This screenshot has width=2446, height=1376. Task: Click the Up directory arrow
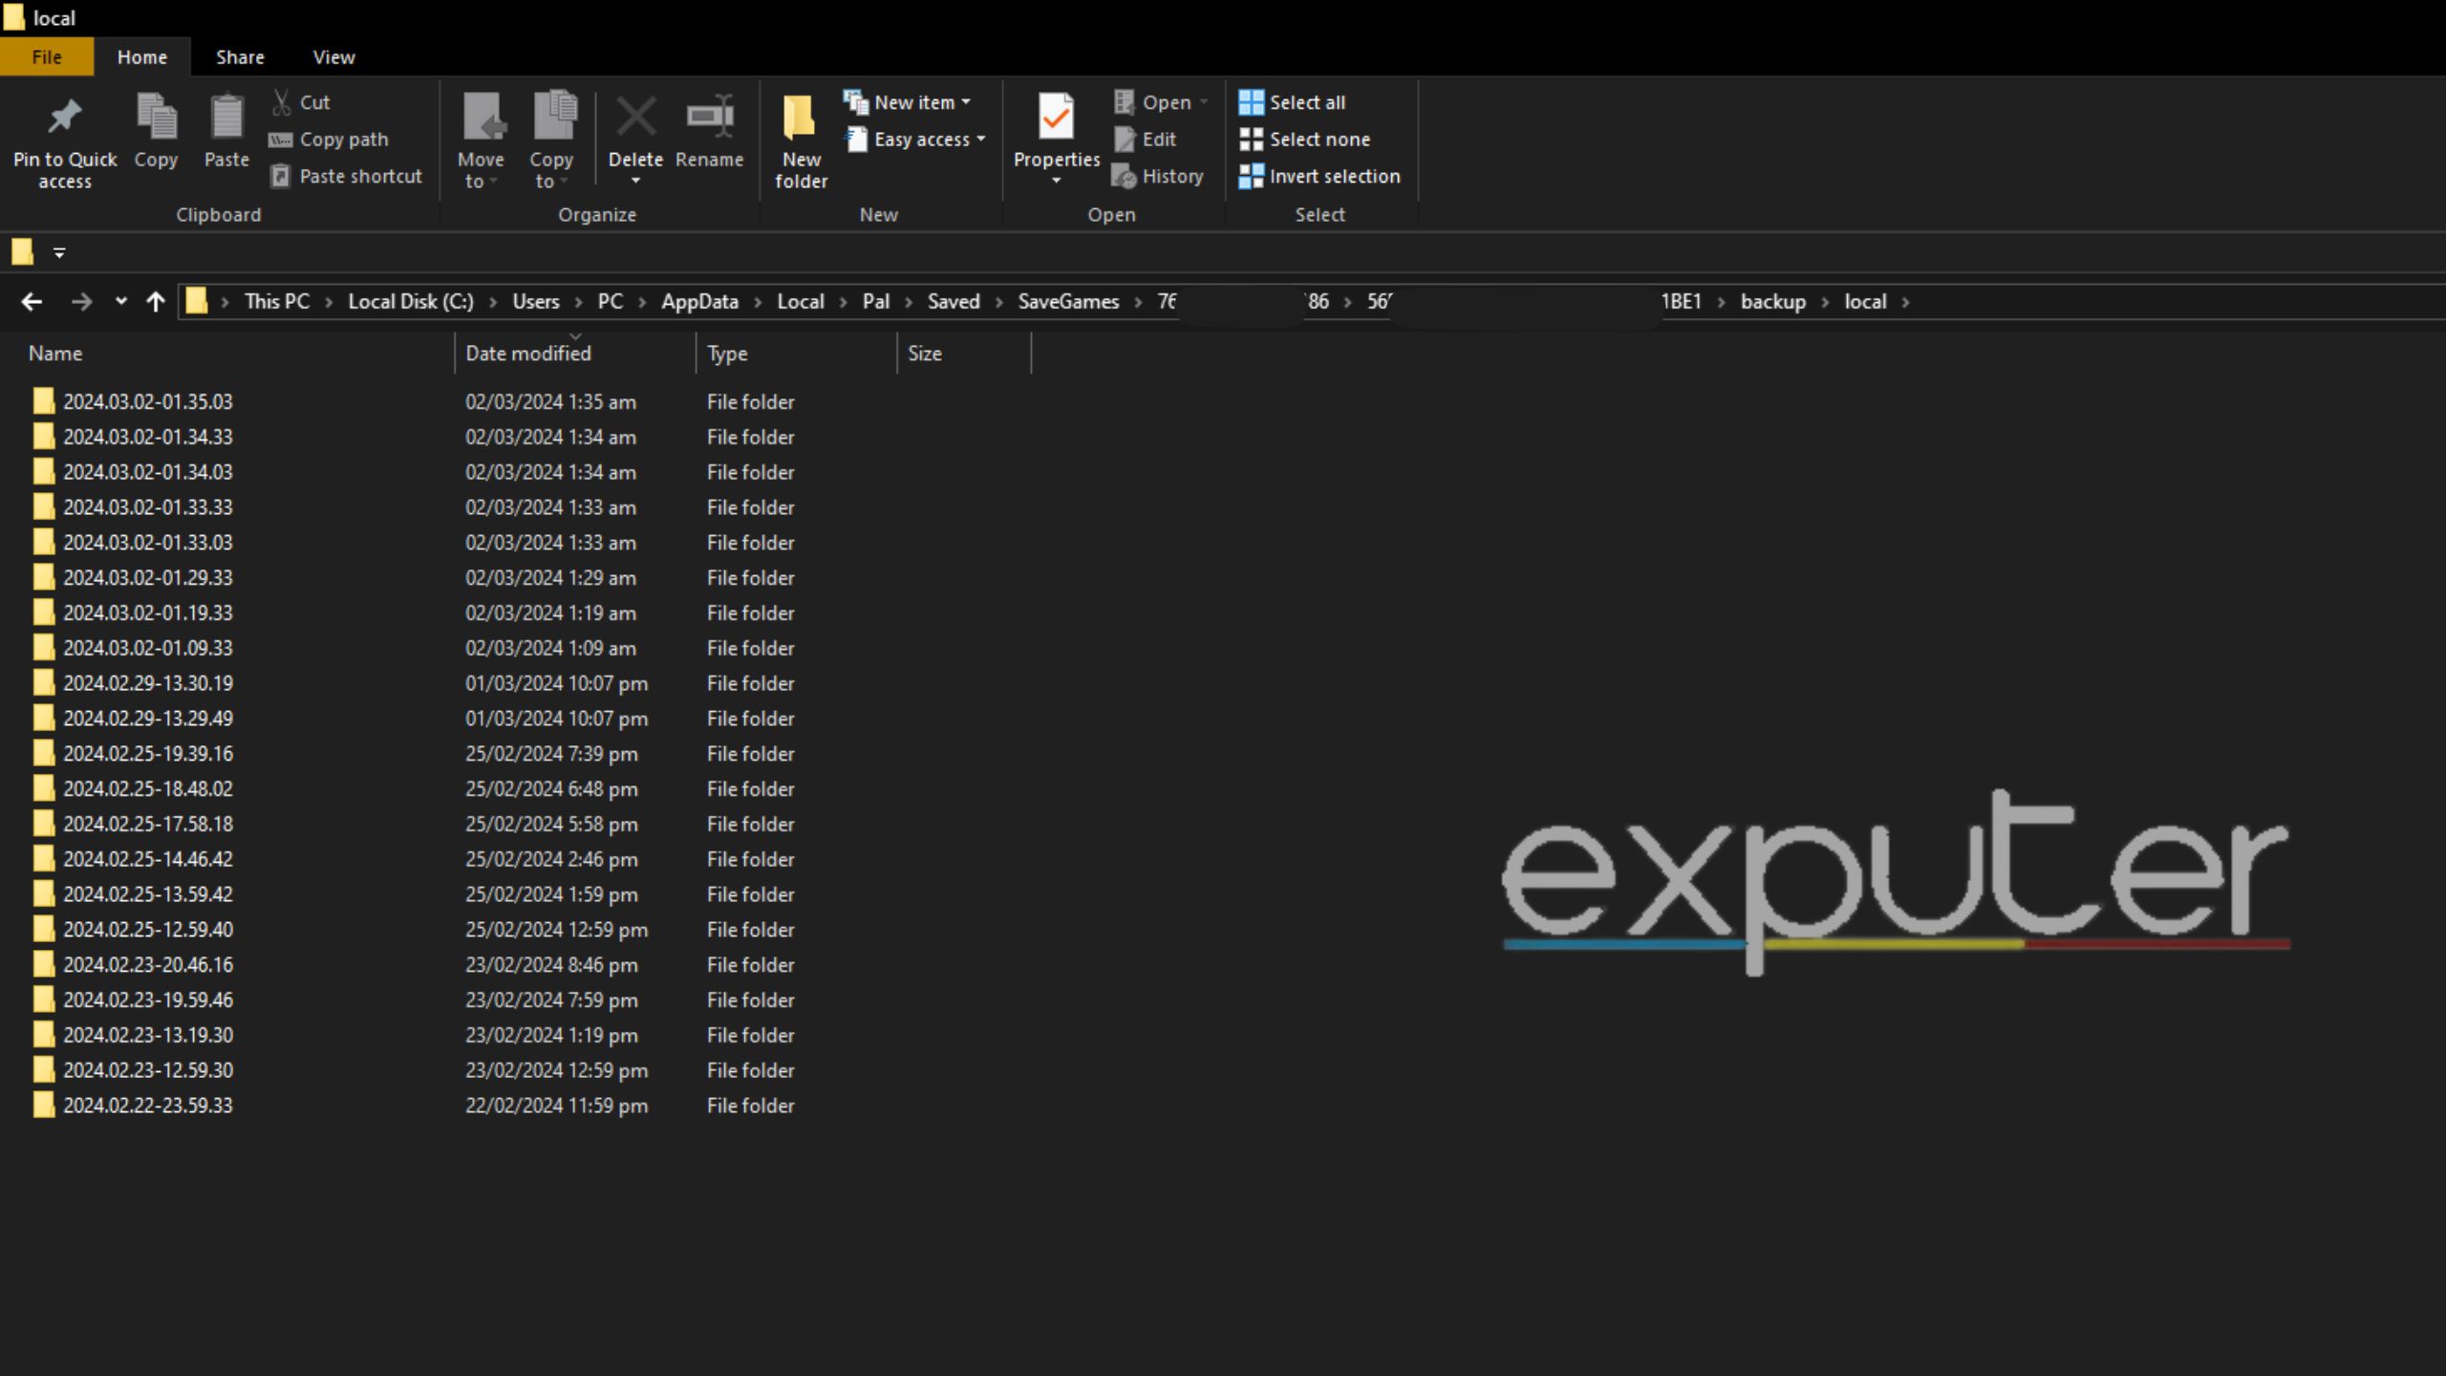(x=153, y=301)
